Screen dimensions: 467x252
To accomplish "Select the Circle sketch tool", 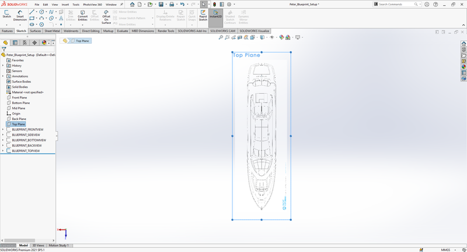I will coord(41,12).
